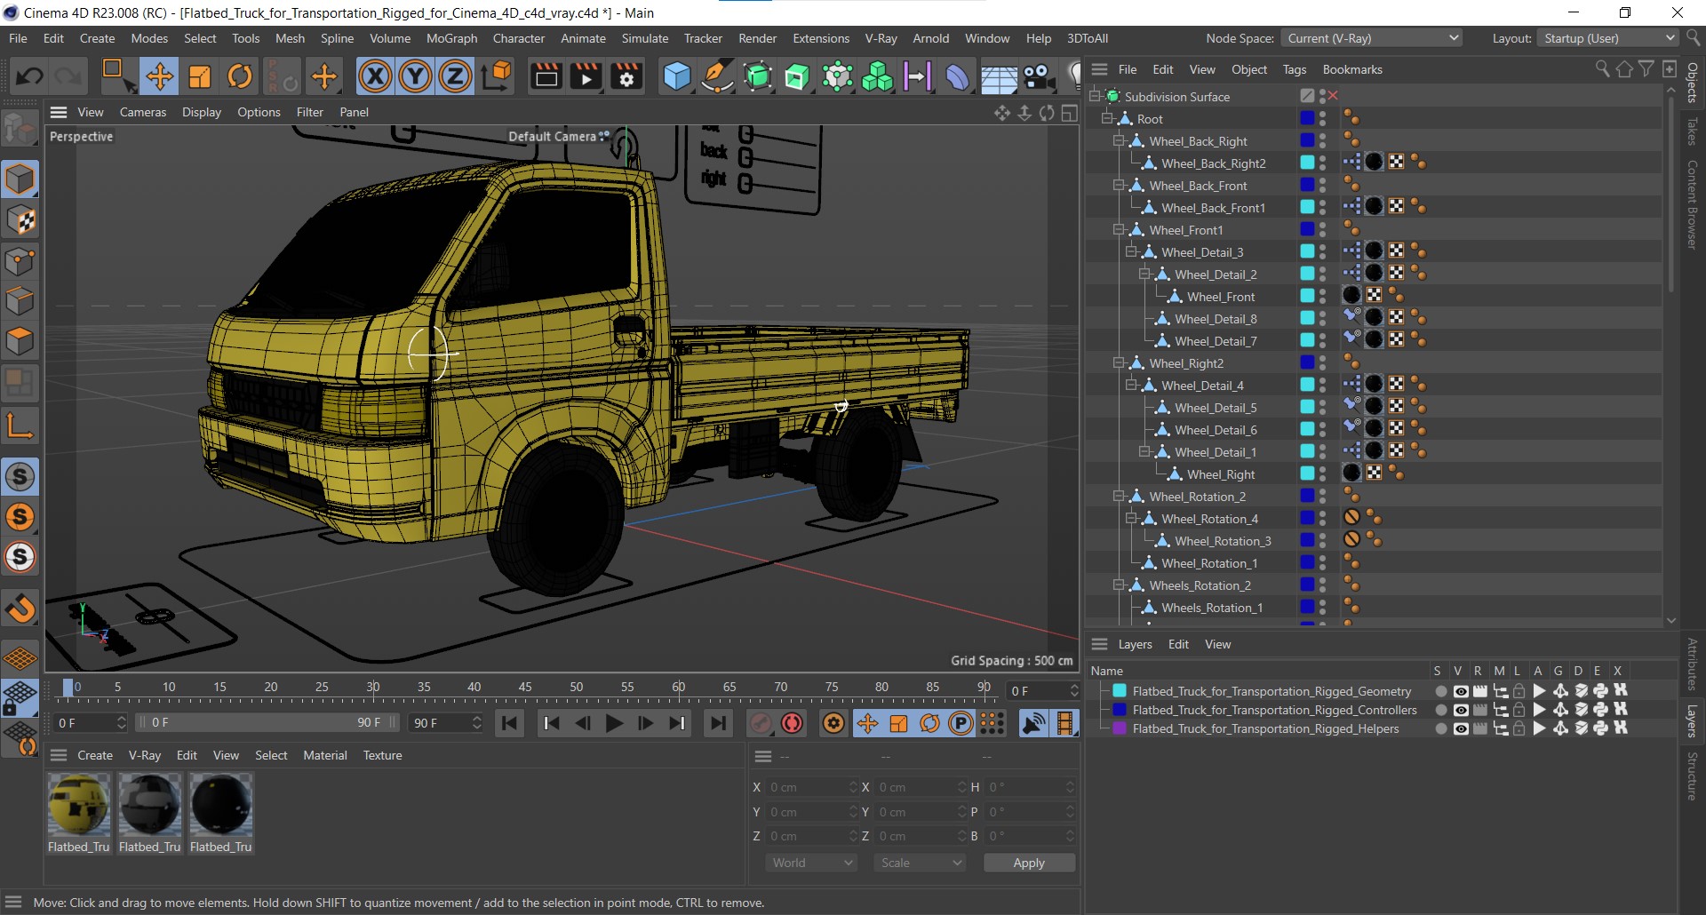
Task: Collapse the Wheel_Right2 tree node
Action: point(1120,362)
